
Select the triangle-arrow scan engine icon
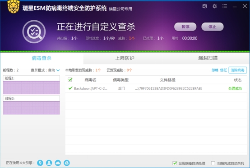click(67, 163)
